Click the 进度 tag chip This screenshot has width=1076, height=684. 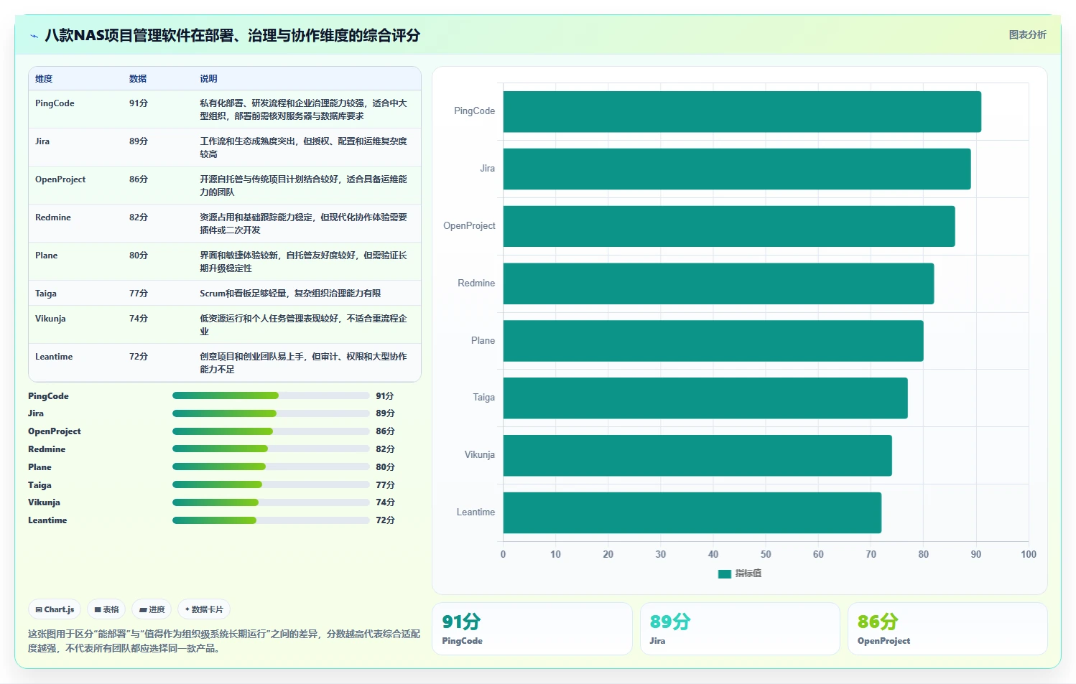[x=152, y=609]
